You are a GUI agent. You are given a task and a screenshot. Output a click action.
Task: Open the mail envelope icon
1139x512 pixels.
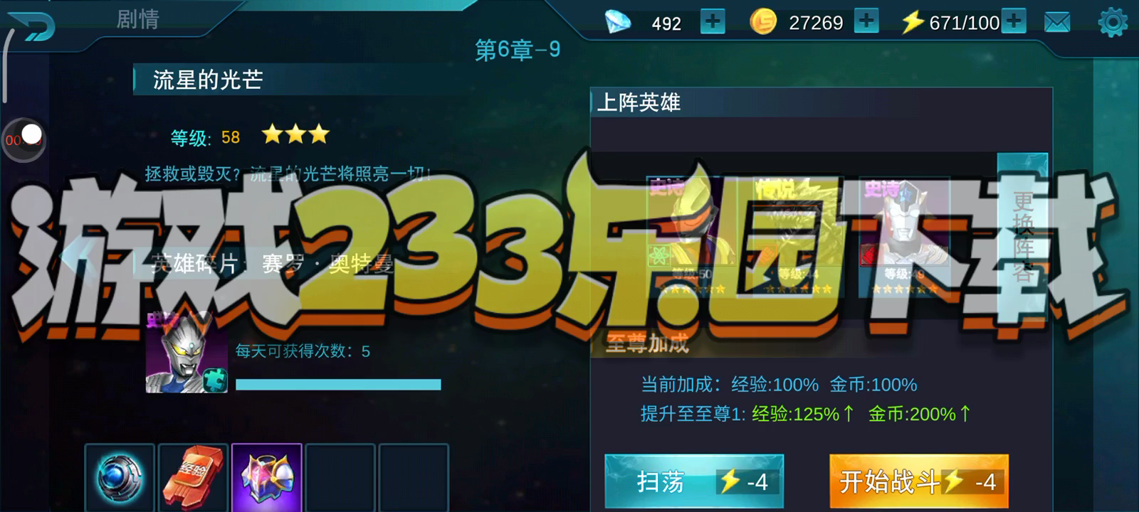pyautogui.click(x=1057, y=23)
